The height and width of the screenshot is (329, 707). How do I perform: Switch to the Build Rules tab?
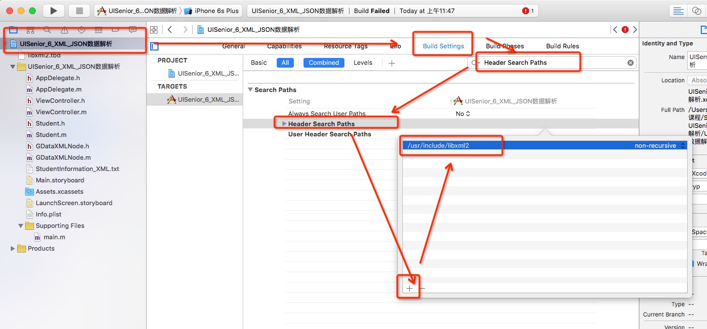pyautogui.click(x=563, y=46)
